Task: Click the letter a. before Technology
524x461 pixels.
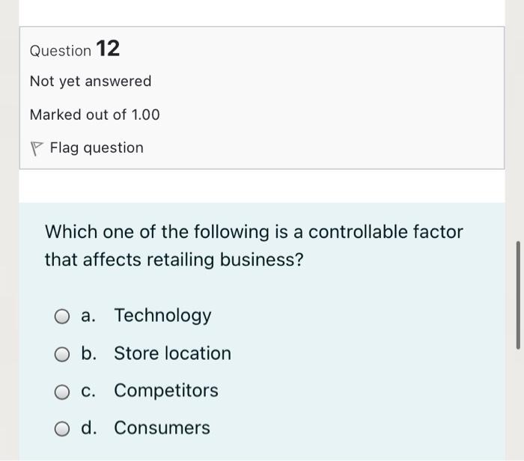Action: (x=88, y=316)
